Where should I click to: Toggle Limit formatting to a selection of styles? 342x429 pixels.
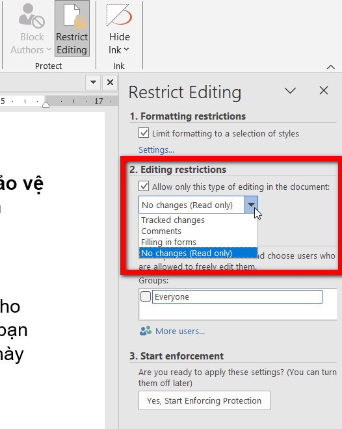pyautogui.click(x=144, y=133)
